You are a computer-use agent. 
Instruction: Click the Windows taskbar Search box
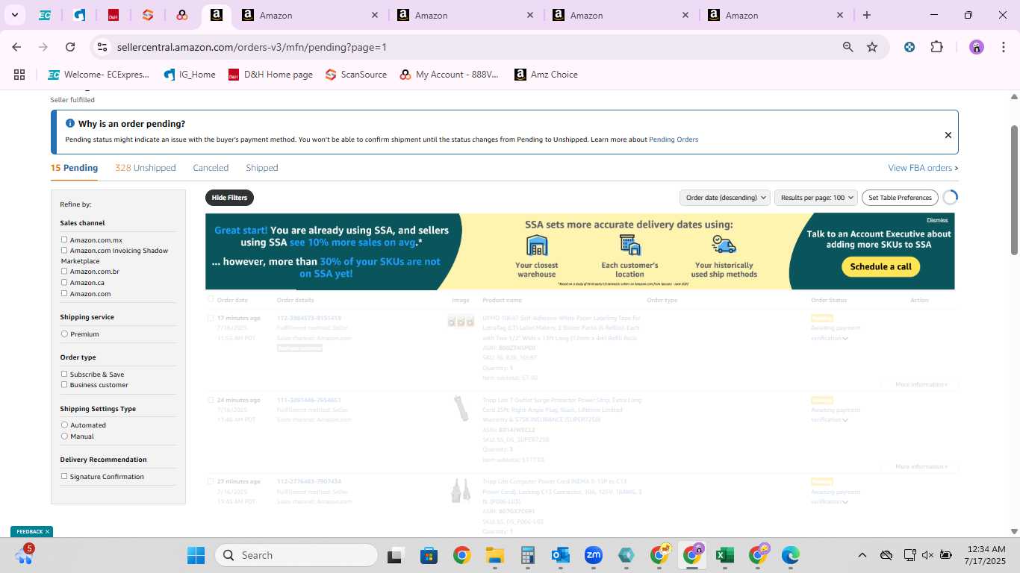click(296, 555)
